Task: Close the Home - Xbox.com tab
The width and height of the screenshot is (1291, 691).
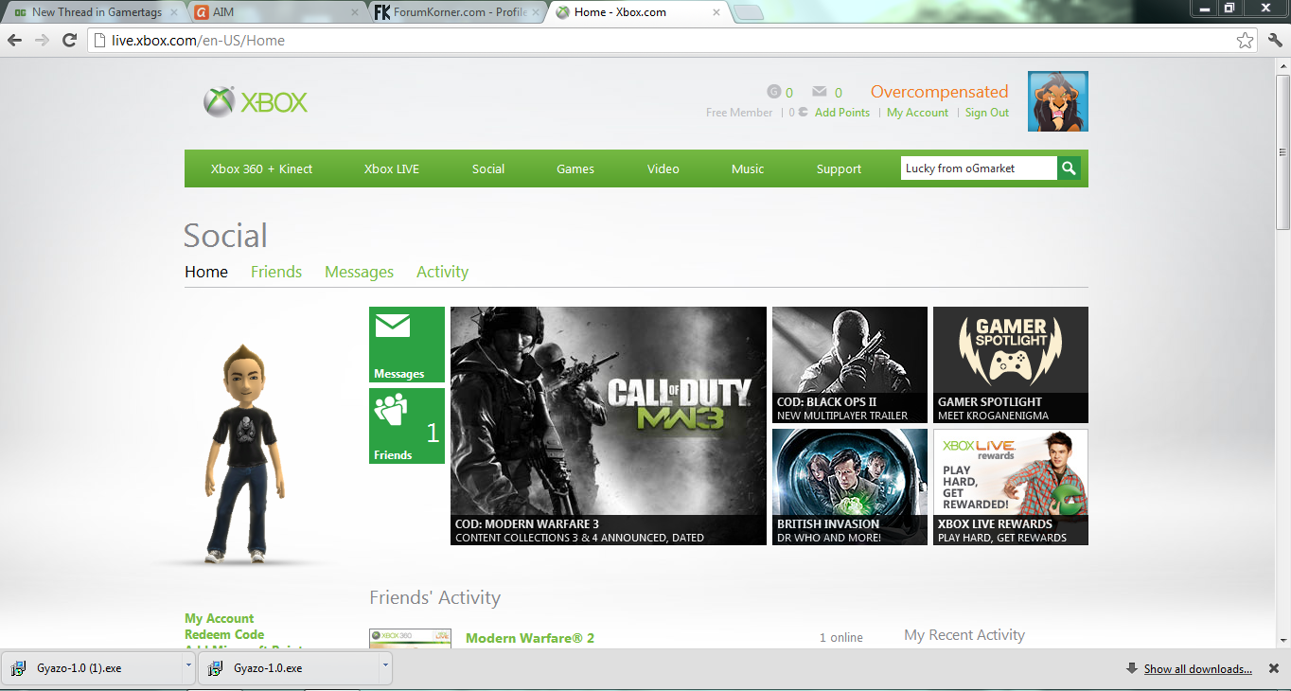Action: click(x=717, y=12)
